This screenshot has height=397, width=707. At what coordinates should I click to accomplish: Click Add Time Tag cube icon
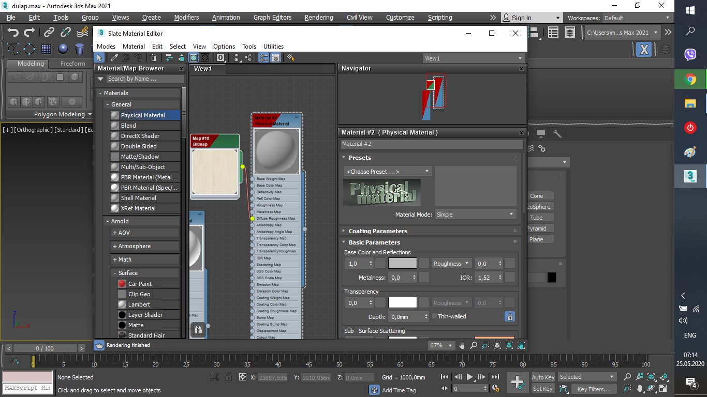pos(374,390)
